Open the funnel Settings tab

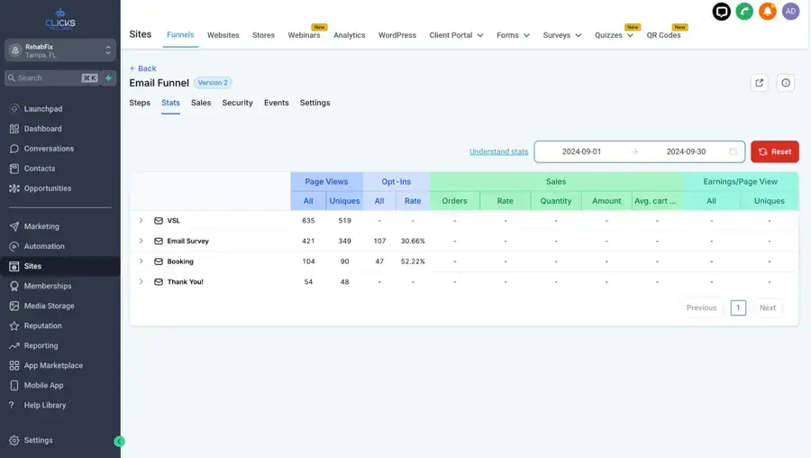(314, 103)
